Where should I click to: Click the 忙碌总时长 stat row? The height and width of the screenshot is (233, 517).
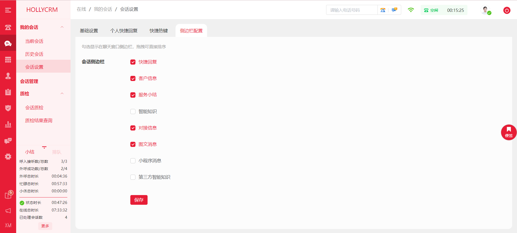[43, 184]
